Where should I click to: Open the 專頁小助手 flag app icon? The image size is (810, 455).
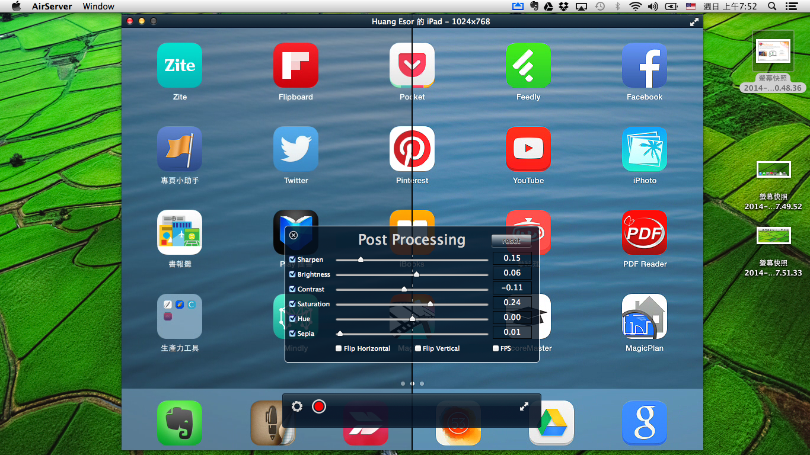[x=180, y=149]
